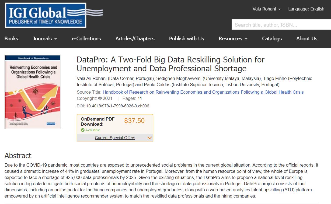Open the Journals dropdown menu
Image resolution: width=331 pixels, height=204 pixels.
pyautogui.click(x=45, y=38)
